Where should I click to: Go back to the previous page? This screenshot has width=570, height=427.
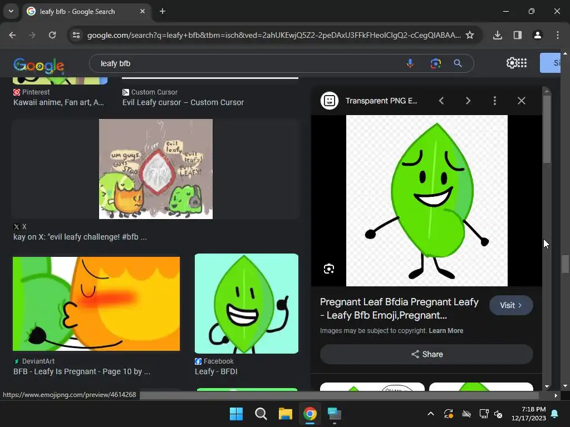click(x=12, y=35)
